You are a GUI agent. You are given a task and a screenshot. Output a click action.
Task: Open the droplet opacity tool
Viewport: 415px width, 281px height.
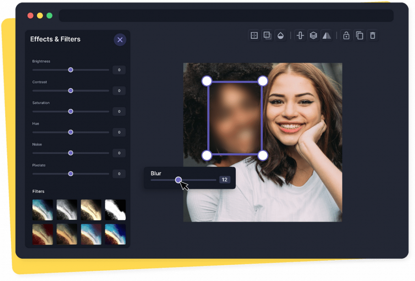click(x=280, y=35)
